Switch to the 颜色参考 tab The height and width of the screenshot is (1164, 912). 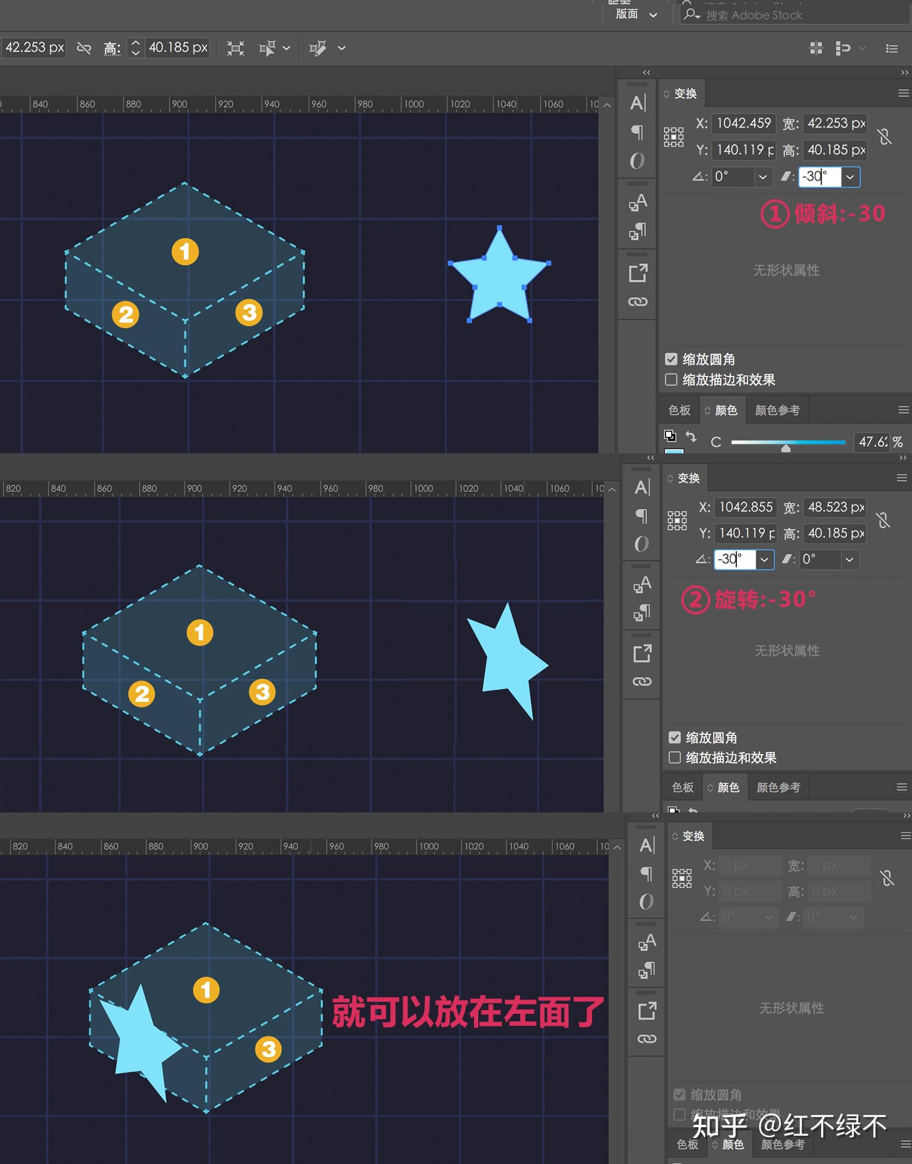point(777,410)
